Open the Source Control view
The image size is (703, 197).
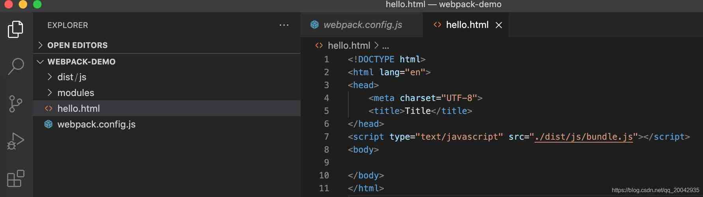[16, 104]
